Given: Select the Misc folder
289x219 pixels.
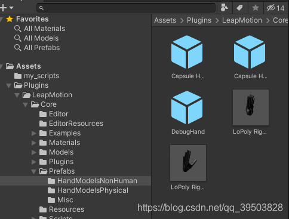Looking at the screenshot, I should 65,200.
